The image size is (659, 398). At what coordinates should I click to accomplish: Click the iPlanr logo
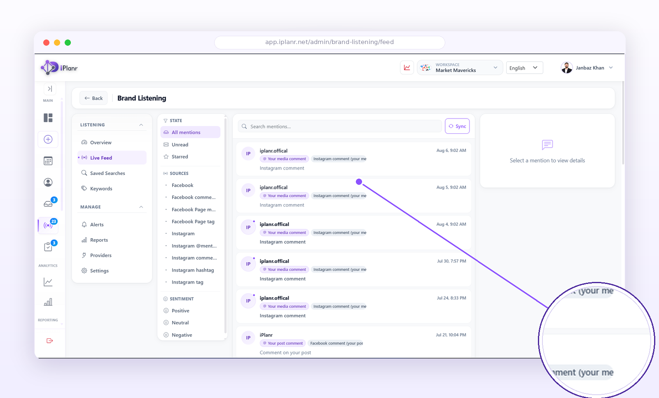[59, 68]
